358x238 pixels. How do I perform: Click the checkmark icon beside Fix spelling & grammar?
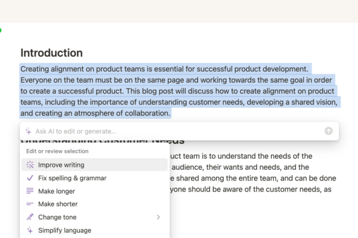point(30,178)
